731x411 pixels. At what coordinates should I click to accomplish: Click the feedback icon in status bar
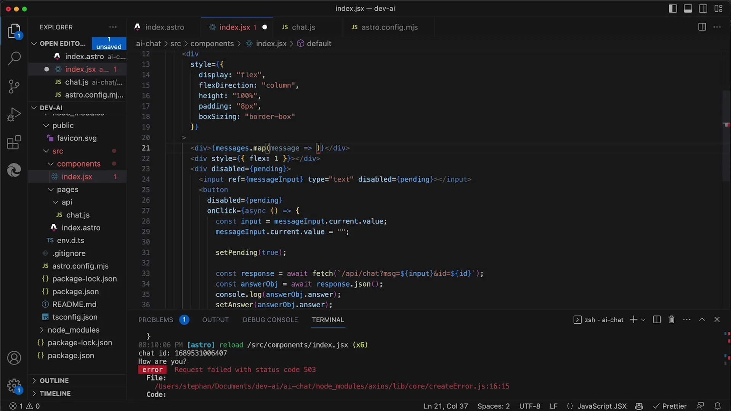tap(700, 406)
